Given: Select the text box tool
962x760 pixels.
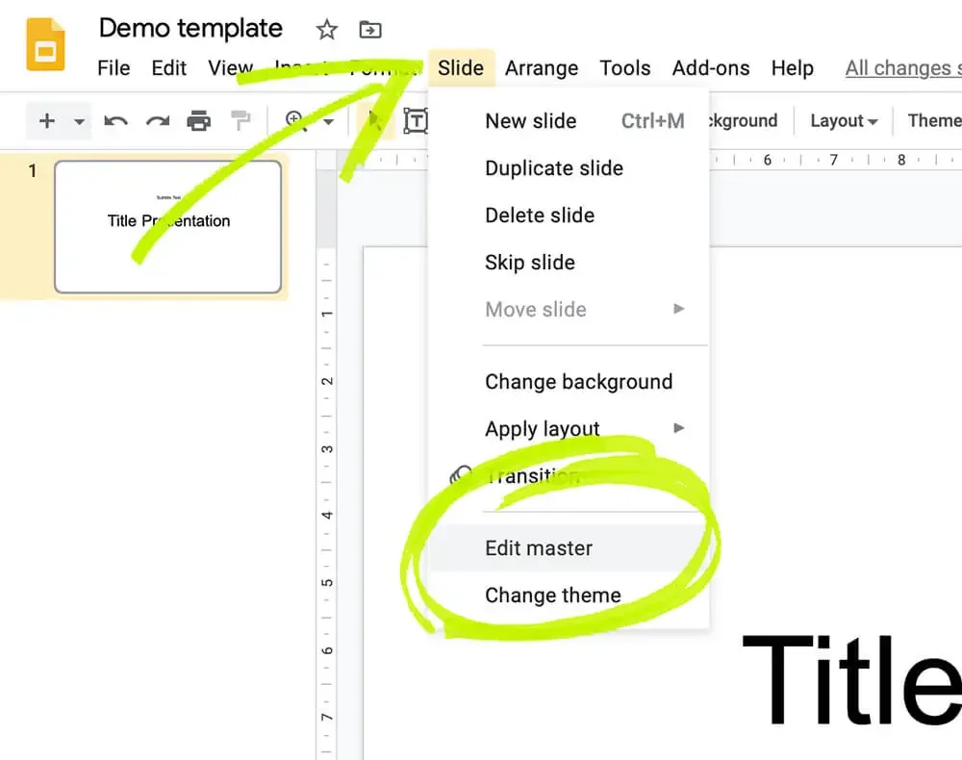Looking at the screenshot, I should (x=416, y=121).
